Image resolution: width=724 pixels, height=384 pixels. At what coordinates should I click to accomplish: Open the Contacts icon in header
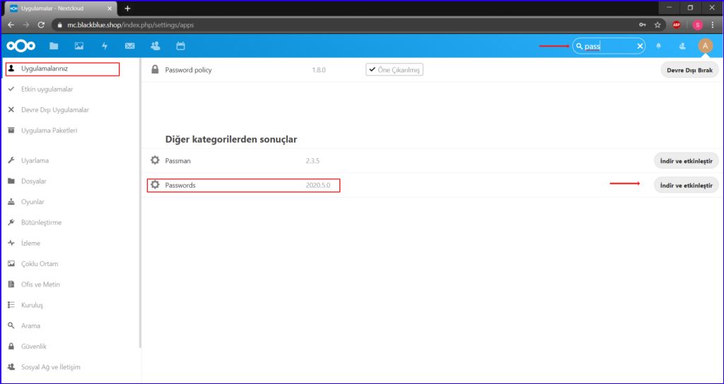click(156, 46)
